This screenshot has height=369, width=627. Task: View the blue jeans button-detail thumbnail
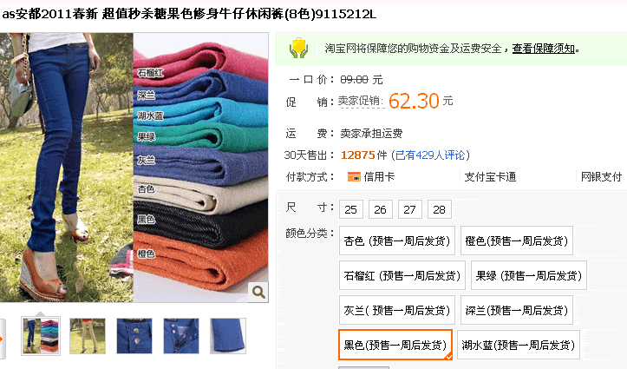point(134,336)
